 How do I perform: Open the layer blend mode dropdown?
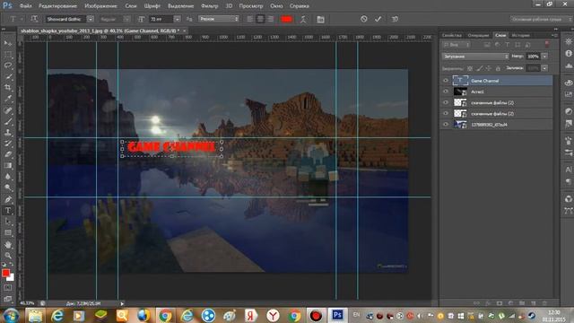point(475,57)
